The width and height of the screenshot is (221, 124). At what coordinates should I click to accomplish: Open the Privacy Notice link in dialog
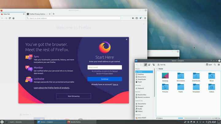coord(108,73)
